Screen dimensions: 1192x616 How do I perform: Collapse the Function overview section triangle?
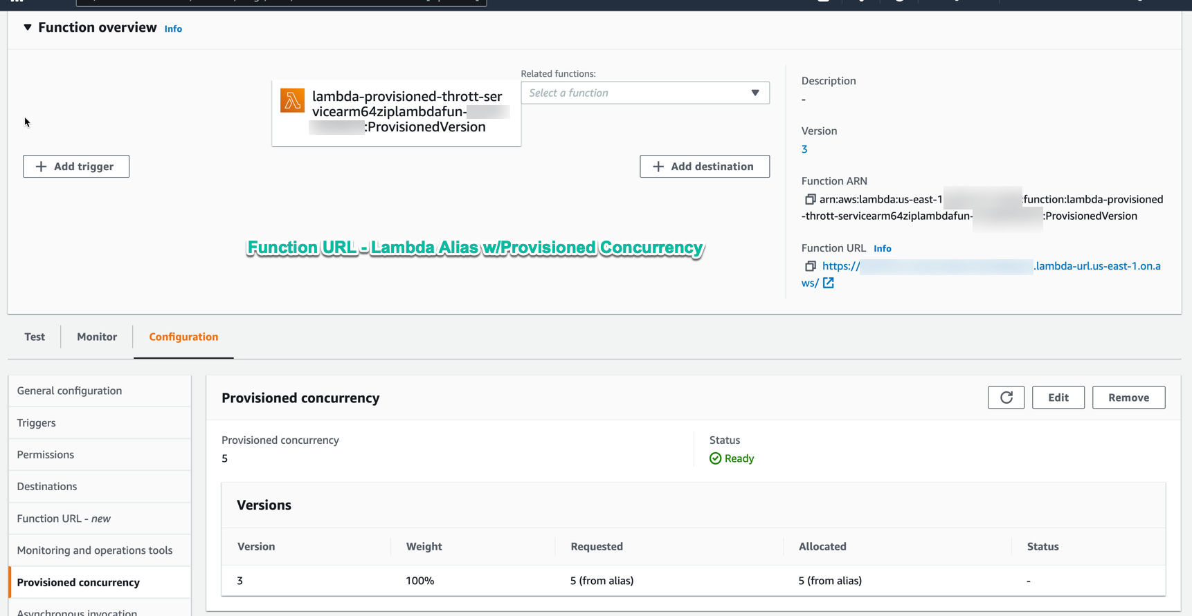[28, 28]
